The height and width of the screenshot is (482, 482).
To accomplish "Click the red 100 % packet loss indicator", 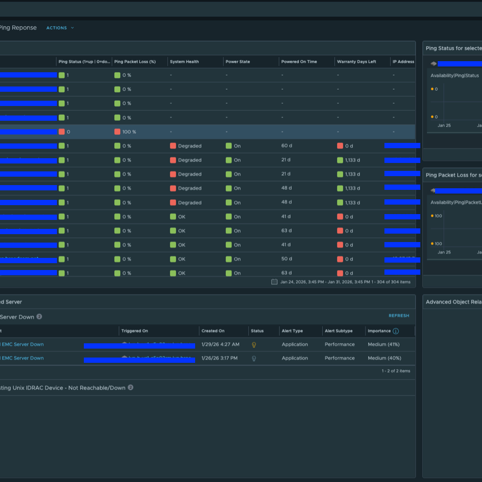I will coord(117,132).
